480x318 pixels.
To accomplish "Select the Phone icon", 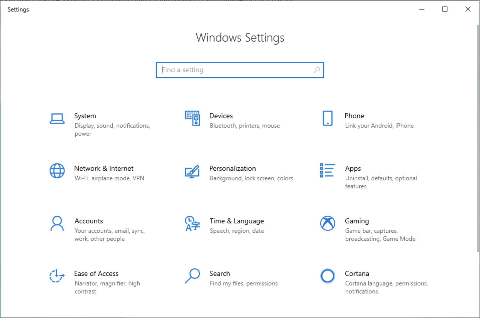I will 327,118.
